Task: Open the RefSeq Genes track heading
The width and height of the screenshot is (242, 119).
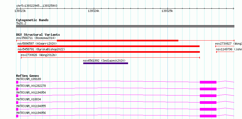Action: point(28,76)
